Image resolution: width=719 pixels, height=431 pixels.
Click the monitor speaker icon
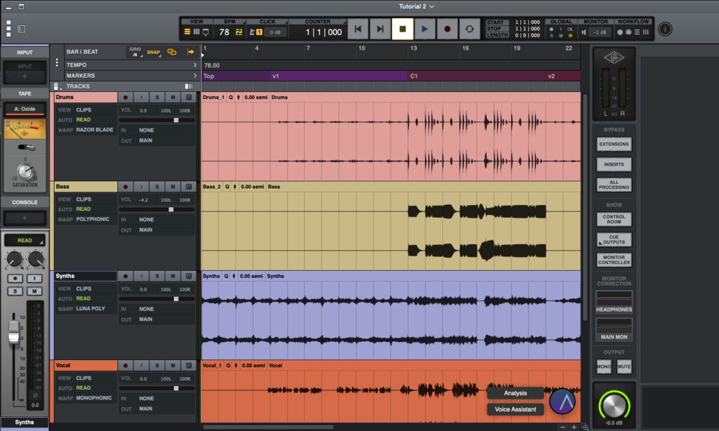coord(583,32)
